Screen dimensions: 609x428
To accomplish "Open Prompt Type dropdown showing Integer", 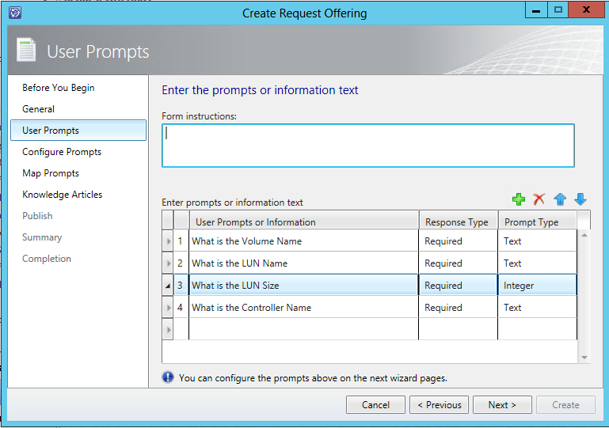I will point(537,286).
